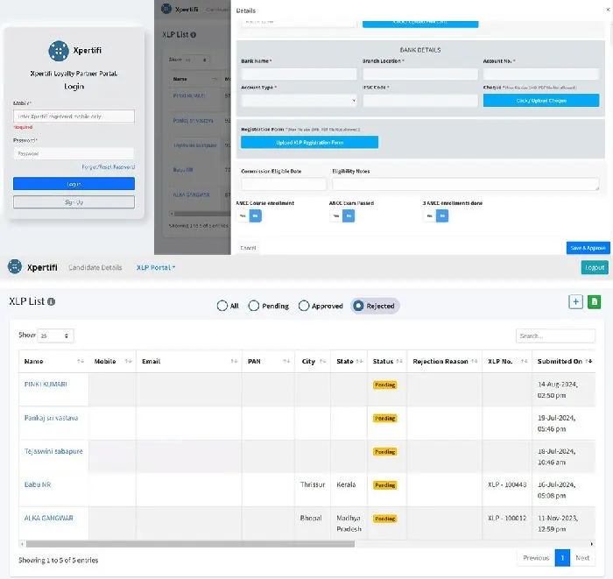Screen dimensions: 613x579
Task: Open ALKA GANGWAR record link
Action: click(49, 518)
